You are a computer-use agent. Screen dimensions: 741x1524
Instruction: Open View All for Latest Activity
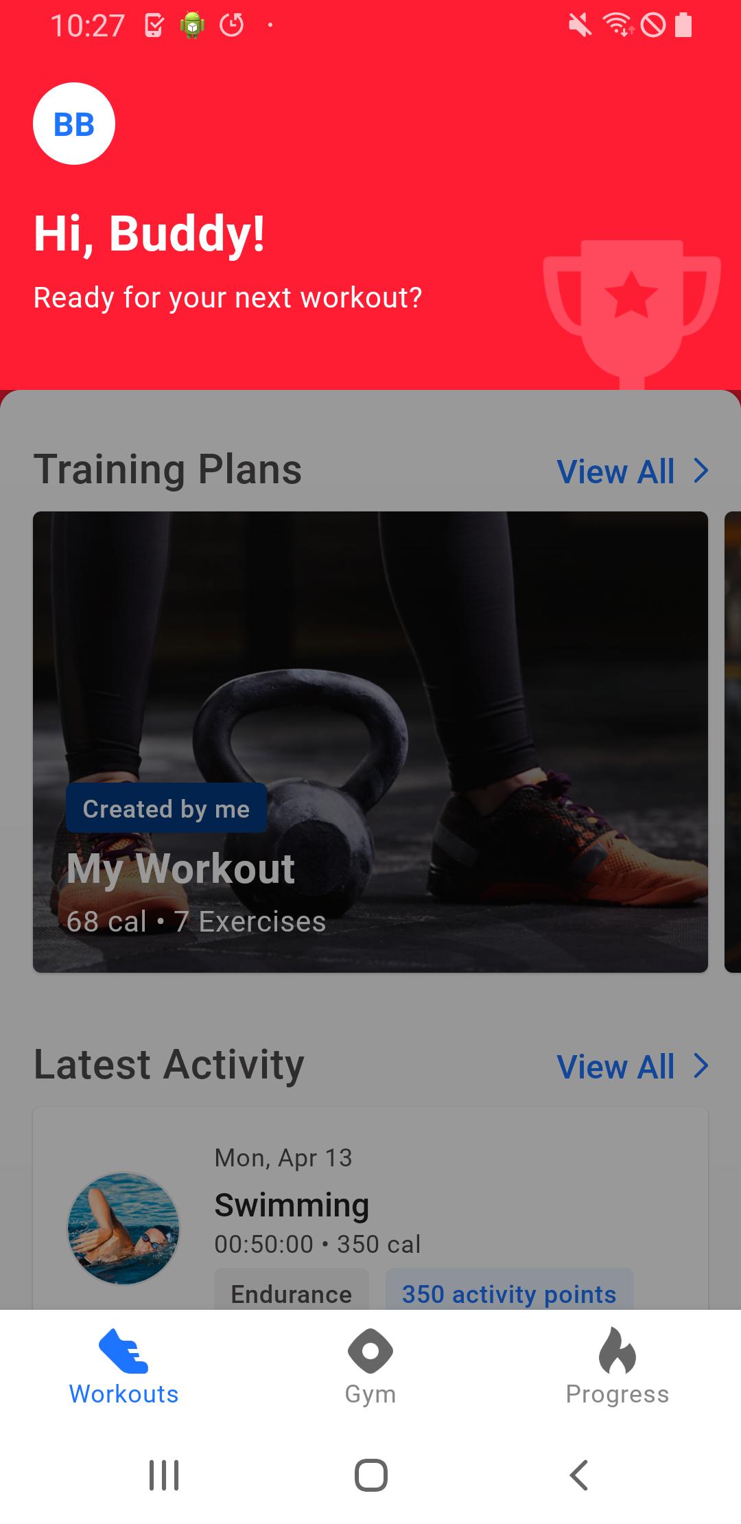tap(615, 1067)
